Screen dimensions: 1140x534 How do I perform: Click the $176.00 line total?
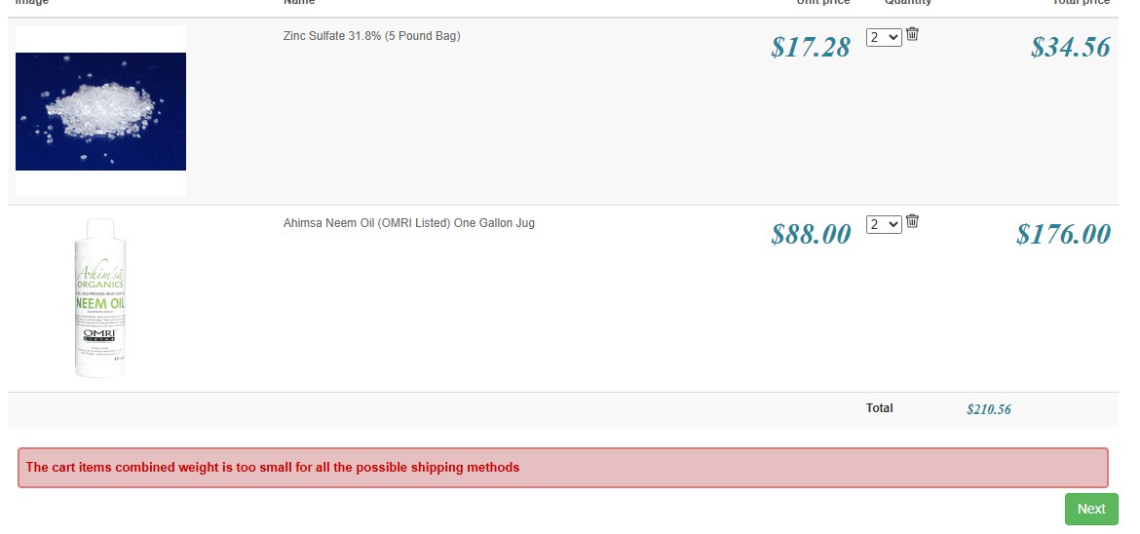tap(1063, 234)
